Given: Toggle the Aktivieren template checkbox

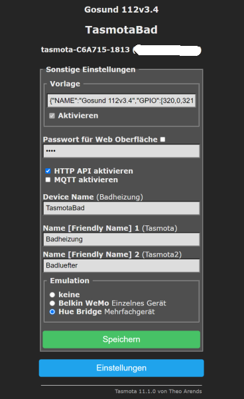Looking at the screenshot, I should pyautogui.click(x=52, y=116).
